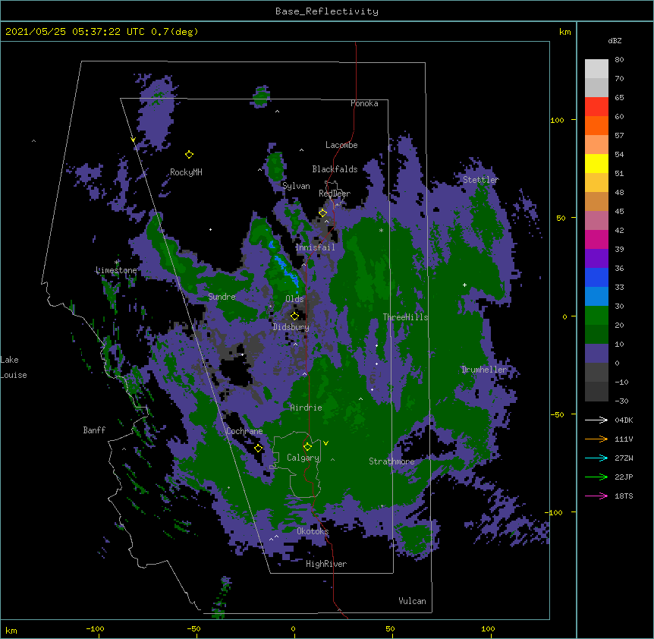654x639 pixels.
Task: Click the white plus marker west of Stettler area
Action: [x=464, y=285]
